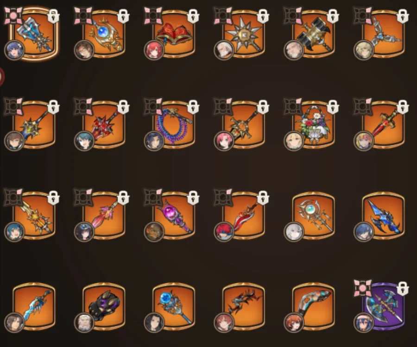Select the purple-background double axe

(384, 306)
